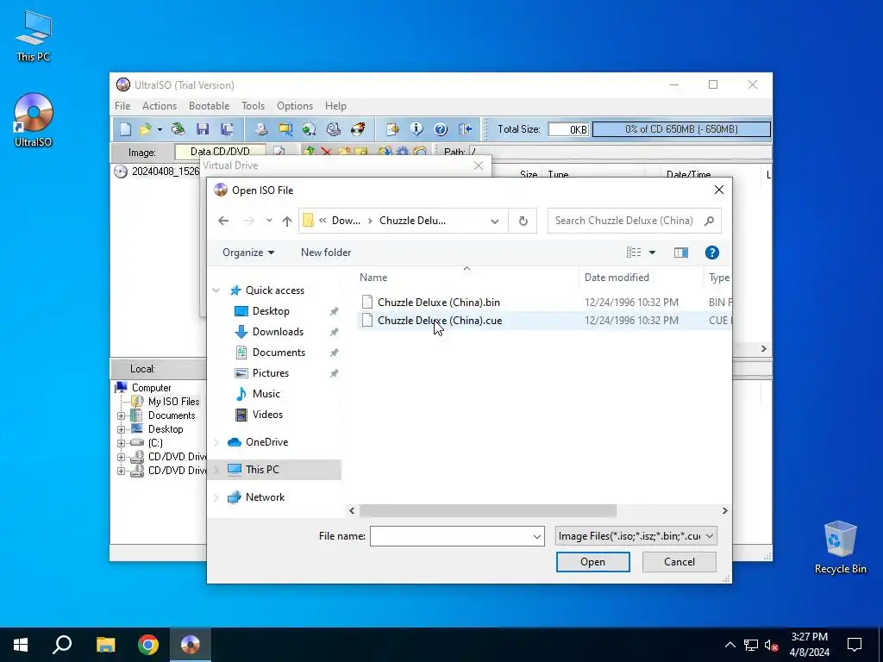Viewport: 883px width, 662px height.
Task: Open Music in the dialog sidebar
Action: coord(266,394)
